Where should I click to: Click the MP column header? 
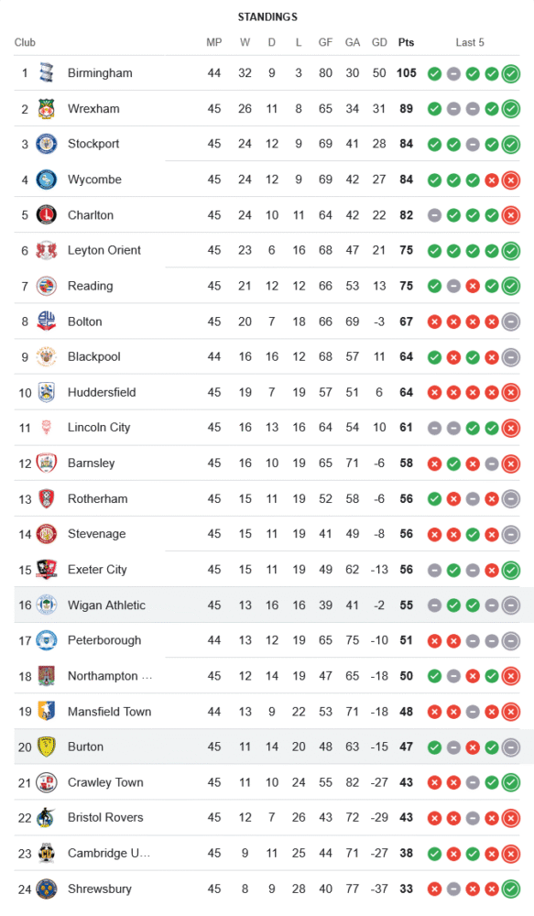213,42
